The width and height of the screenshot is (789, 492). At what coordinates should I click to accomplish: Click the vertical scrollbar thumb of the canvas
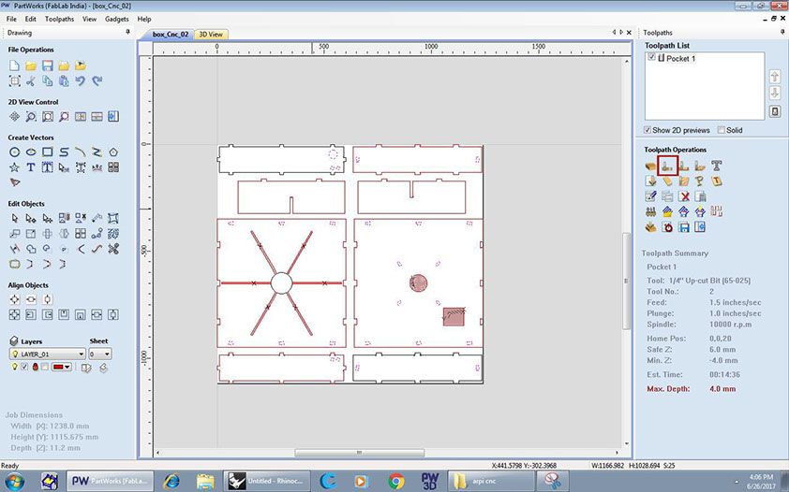[x=627, y=282]
